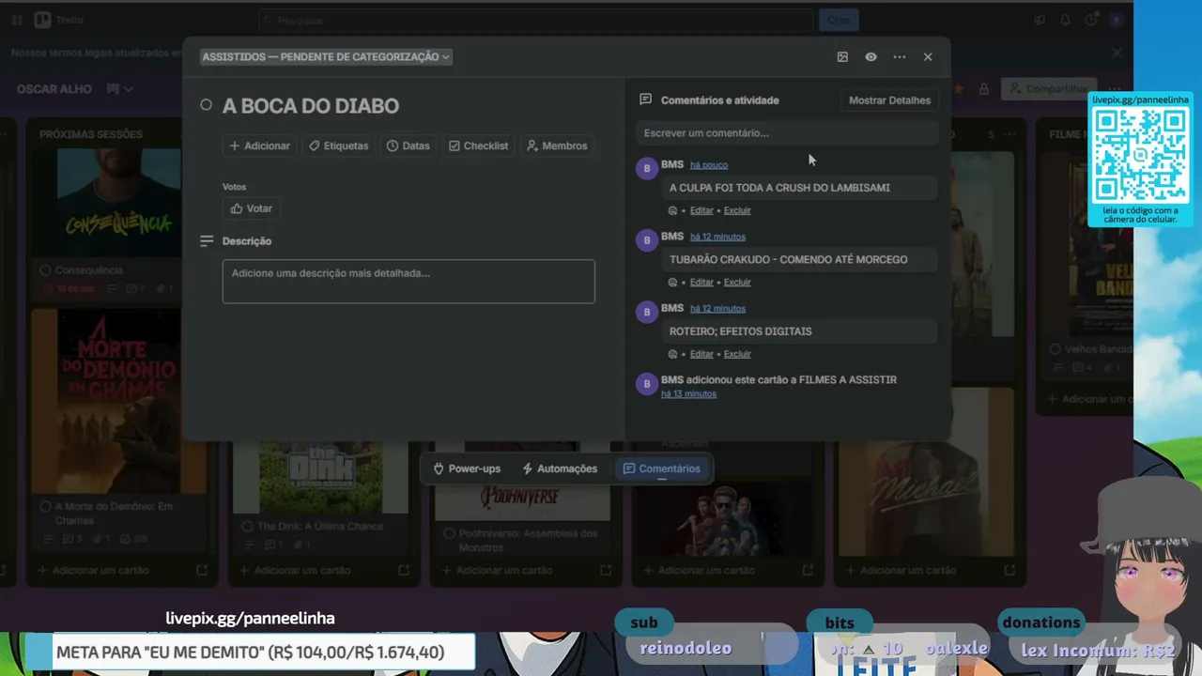The image size is (1202, 676).
Task: Add reaction to CRUSH DO LAMBISAMI comment
Action: 673,210
